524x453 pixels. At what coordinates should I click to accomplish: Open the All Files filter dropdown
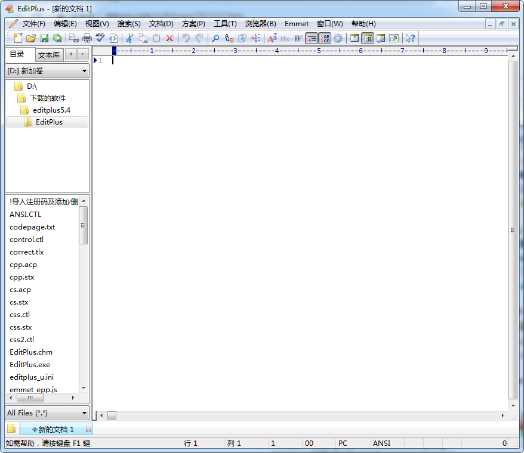[47, 412]
